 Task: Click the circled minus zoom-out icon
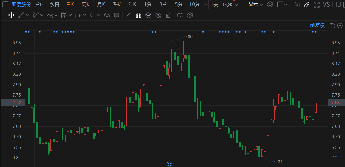pyautogui.click(x=340, y=25)
